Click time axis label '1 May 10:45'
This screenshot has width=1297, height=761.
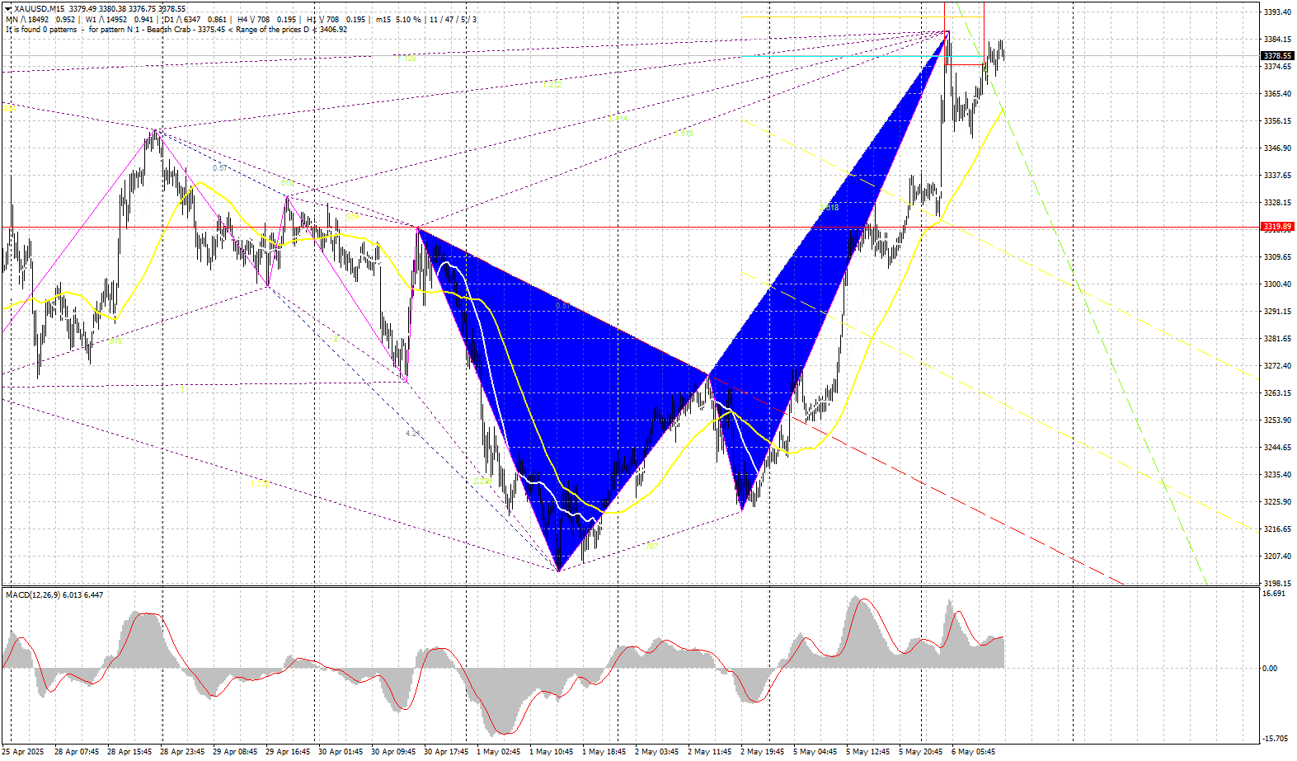point(552,752)
